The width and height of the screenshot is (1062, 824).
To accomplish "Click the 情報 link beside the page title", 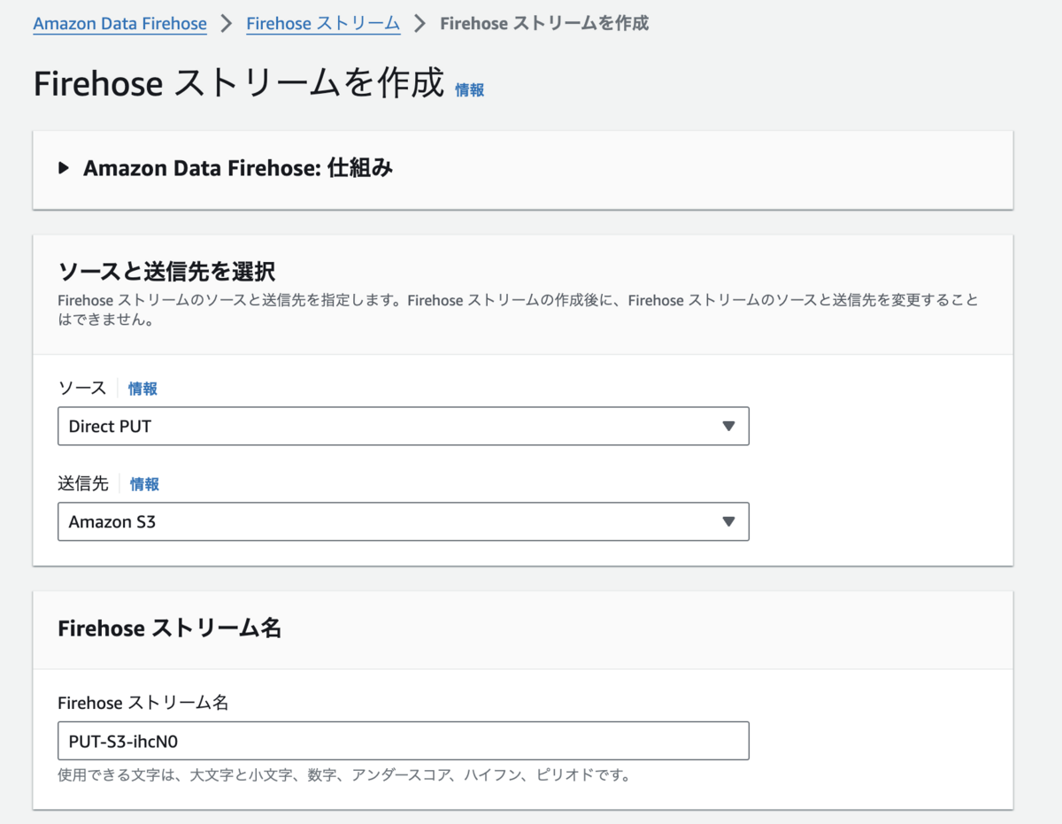I will click(x=469, y=90).
